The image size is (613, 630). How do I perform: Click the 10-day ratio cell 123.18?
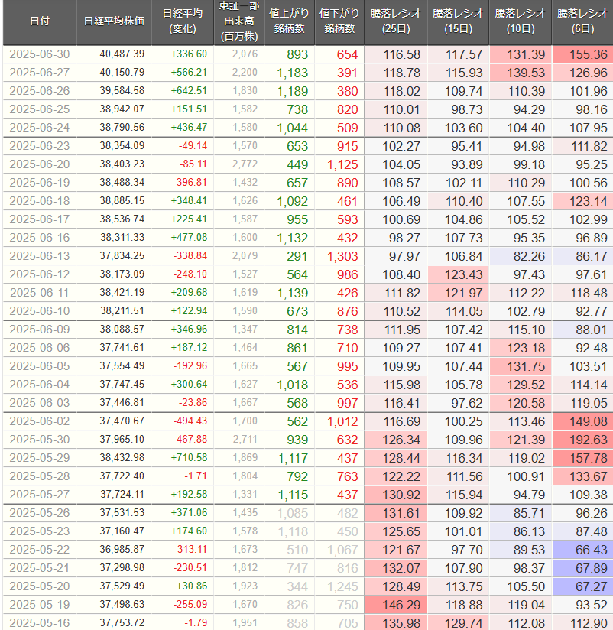click(521, 348)
